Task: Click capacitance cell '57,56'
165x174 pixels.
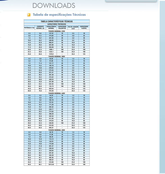Action: (x=51, y=135)
